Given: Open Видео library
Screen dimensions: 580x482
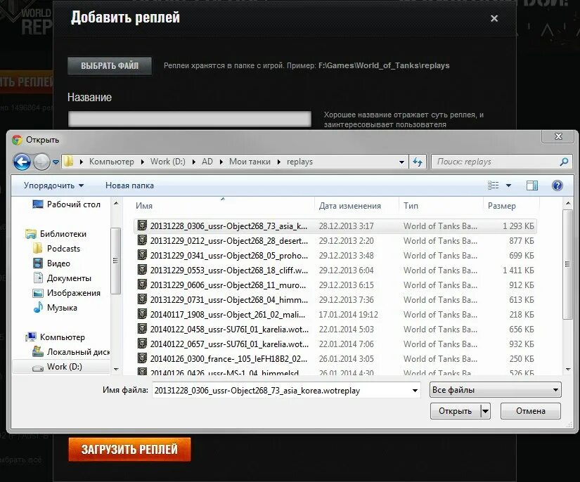Looking at the screenshot, I should pos(51,263).
